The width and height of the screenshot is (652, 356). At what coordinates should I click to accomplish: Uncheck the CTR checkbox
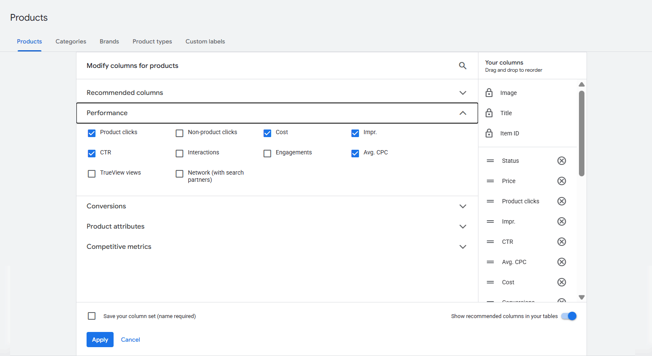point(92,154)
